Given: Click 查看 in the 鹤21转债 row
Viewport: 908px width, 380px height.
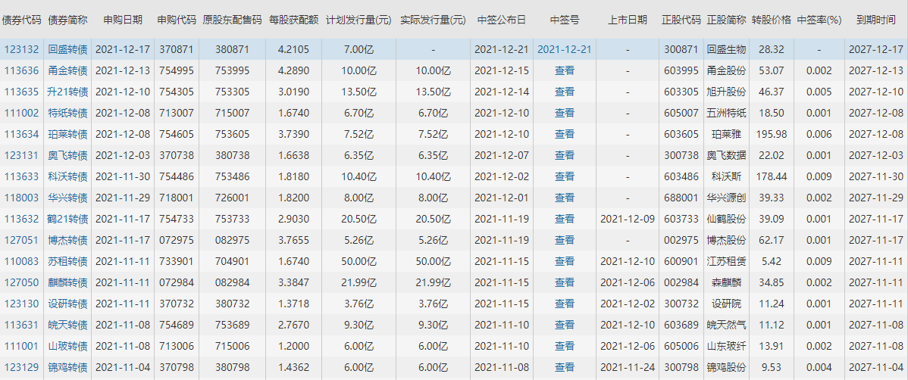Looking at the screenshot, I should click(x=565, y=219).
